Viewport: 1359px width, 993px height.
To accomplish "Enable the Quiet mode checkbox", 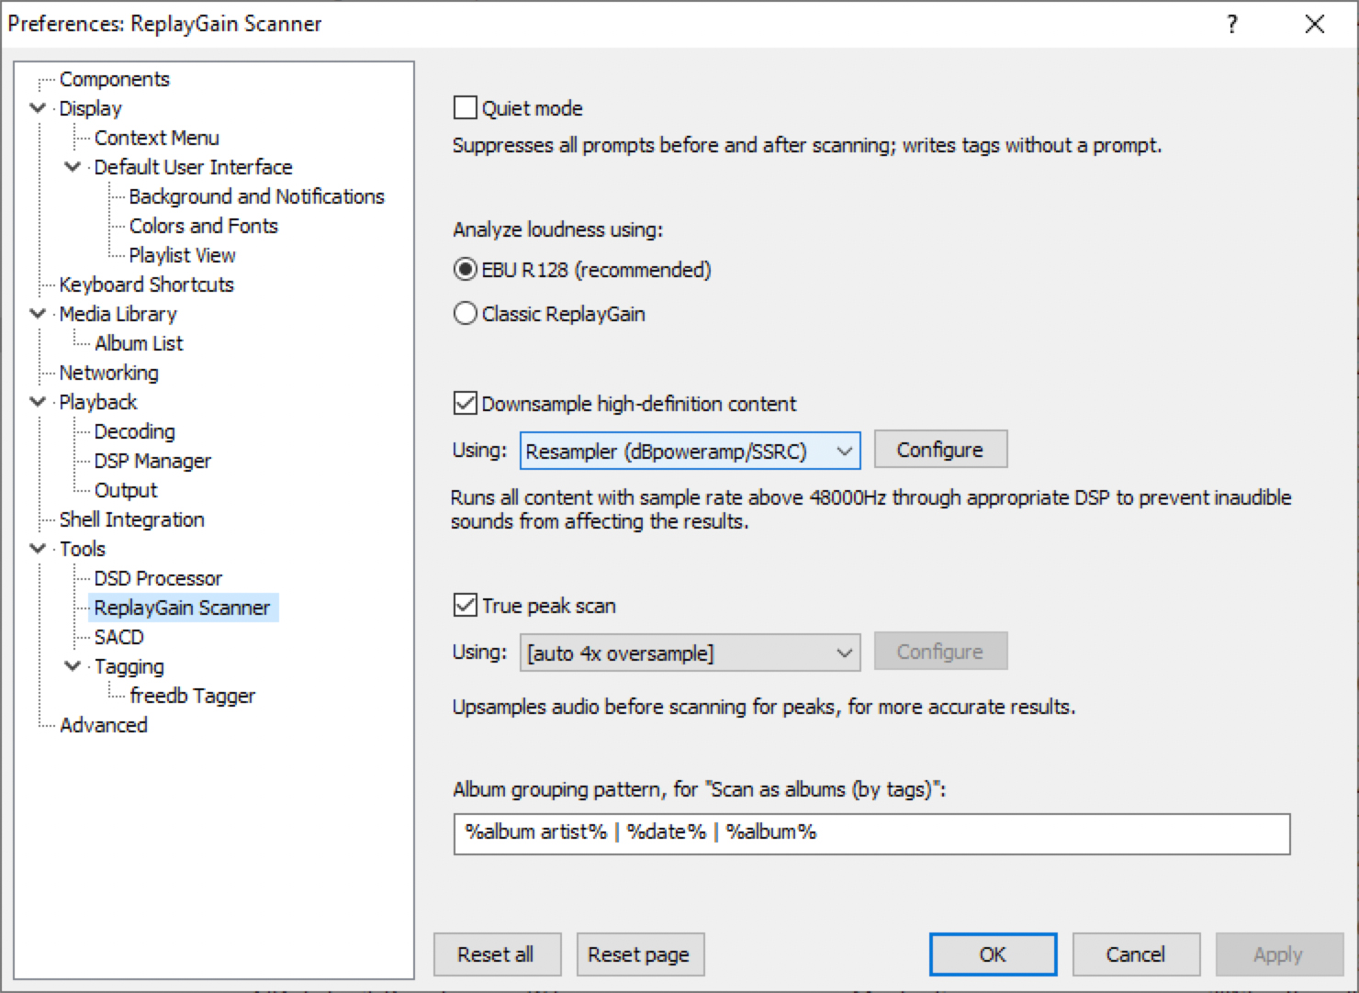I will (466, 108).
